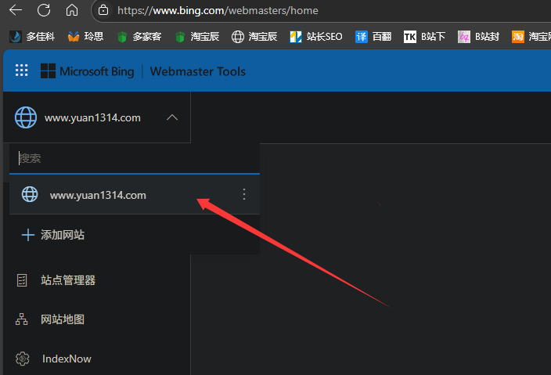Open the B站下 bookmark
This screenshot has height=375, width=551.
[424, 37]
